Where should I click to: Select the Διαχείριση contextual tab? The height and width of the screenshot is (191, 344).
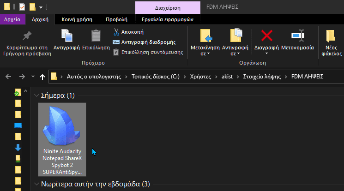168,8
